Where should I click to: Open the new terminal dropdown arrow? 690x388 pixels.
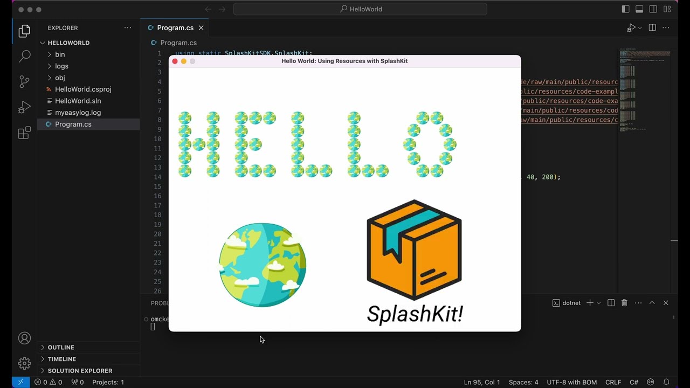[598, 303]
